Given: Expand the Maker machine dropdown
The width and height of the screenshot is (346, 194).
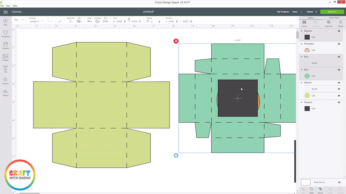Looking at the screenshot, I should click(312, 12).
